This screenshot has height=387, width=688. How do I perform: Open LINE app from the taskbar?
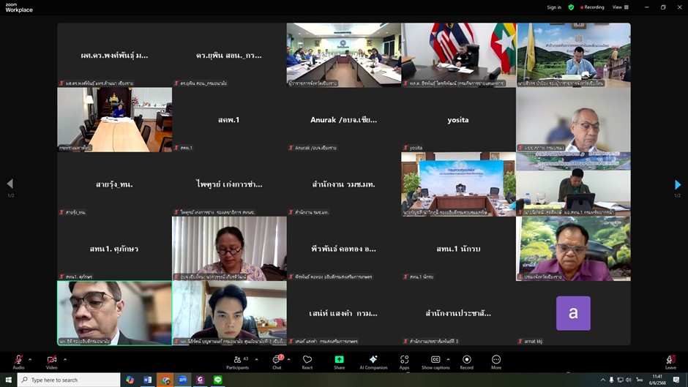pos(217,380)
